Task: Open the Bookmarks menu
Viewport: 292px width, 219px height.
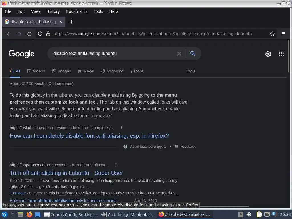Action: [77, 11]
